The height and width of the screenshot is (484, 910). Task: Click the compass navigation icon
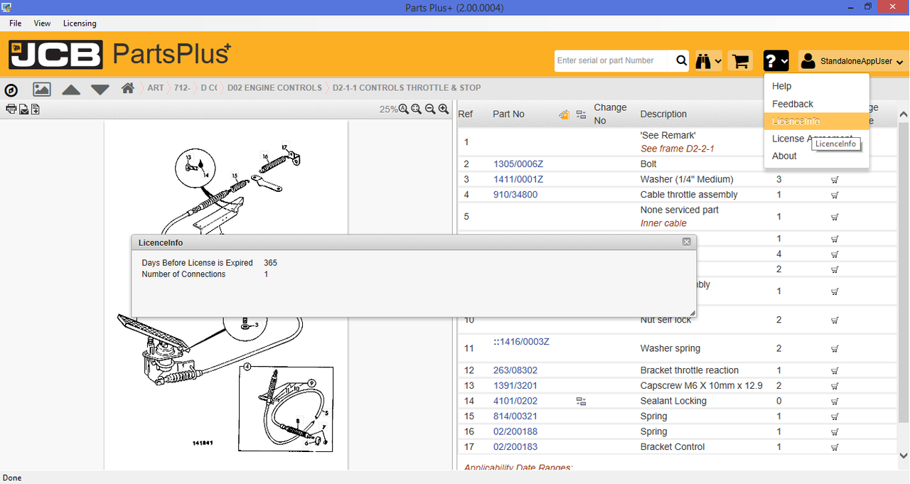pyautogui.click(x=11, y=90)
